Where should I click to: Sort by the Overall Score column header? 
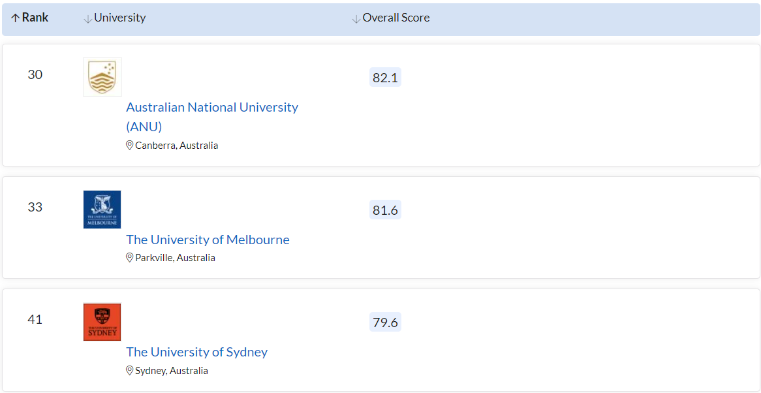[391, 18]
